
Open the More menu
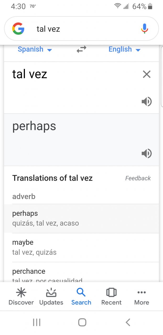click(142, 297)
